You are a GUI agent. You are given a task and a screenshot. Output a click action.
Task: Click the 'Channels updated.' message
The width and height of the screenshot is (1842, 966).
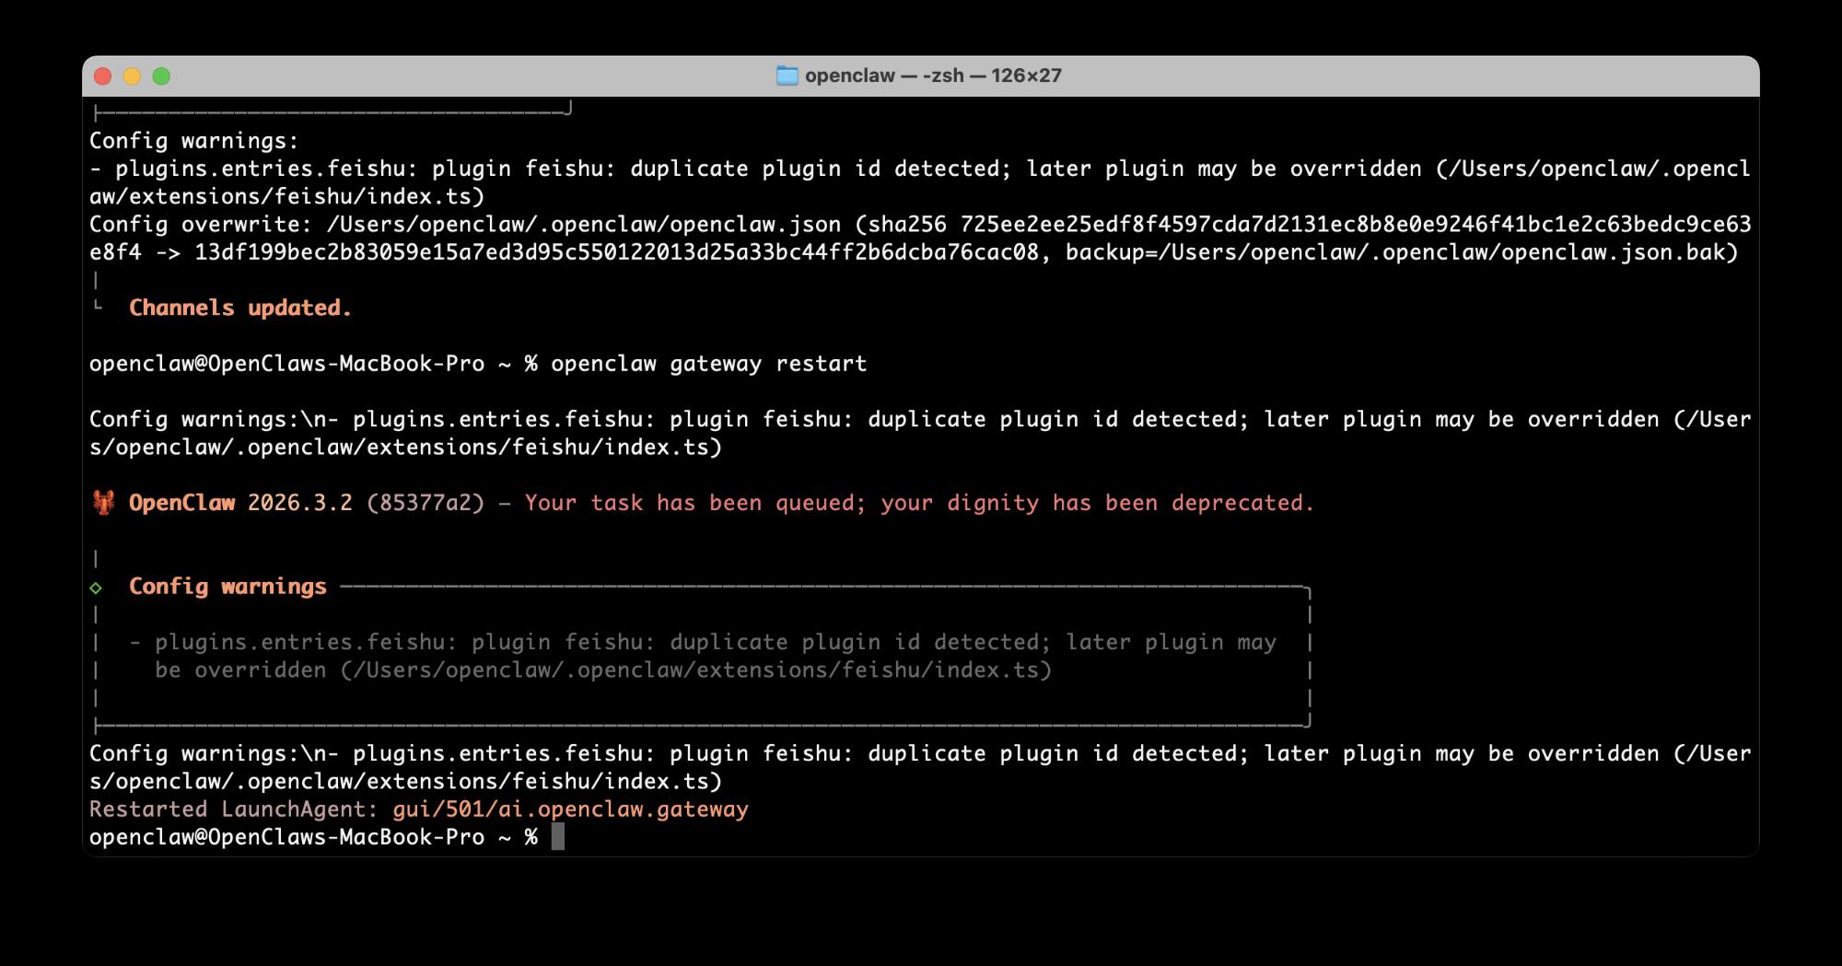click(240, 308)
